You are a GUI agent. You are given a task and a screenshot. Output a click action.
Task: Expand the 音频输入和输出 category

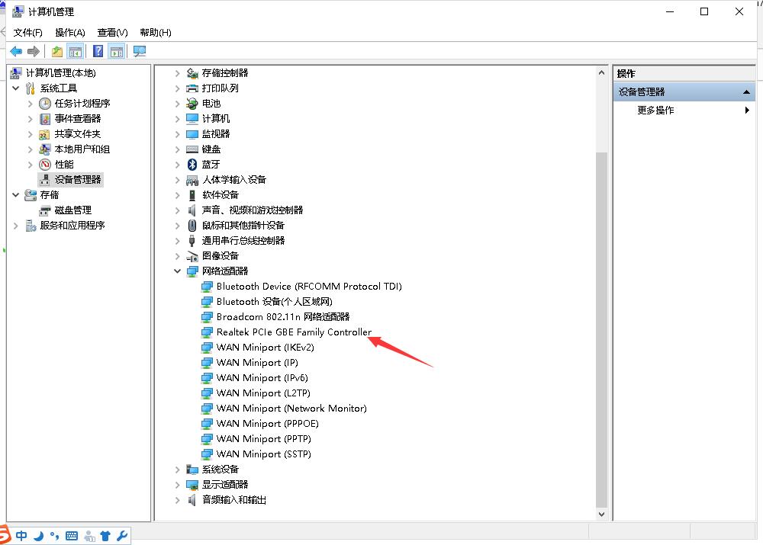(x=177, y=500)
